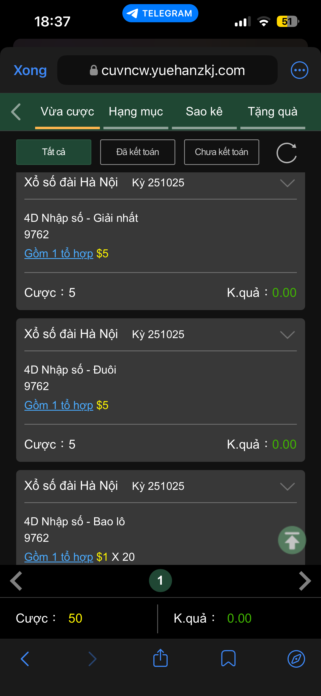Select the Tất cả filter
This screenshot has width=321, height=696.
[x=54, y=152]
